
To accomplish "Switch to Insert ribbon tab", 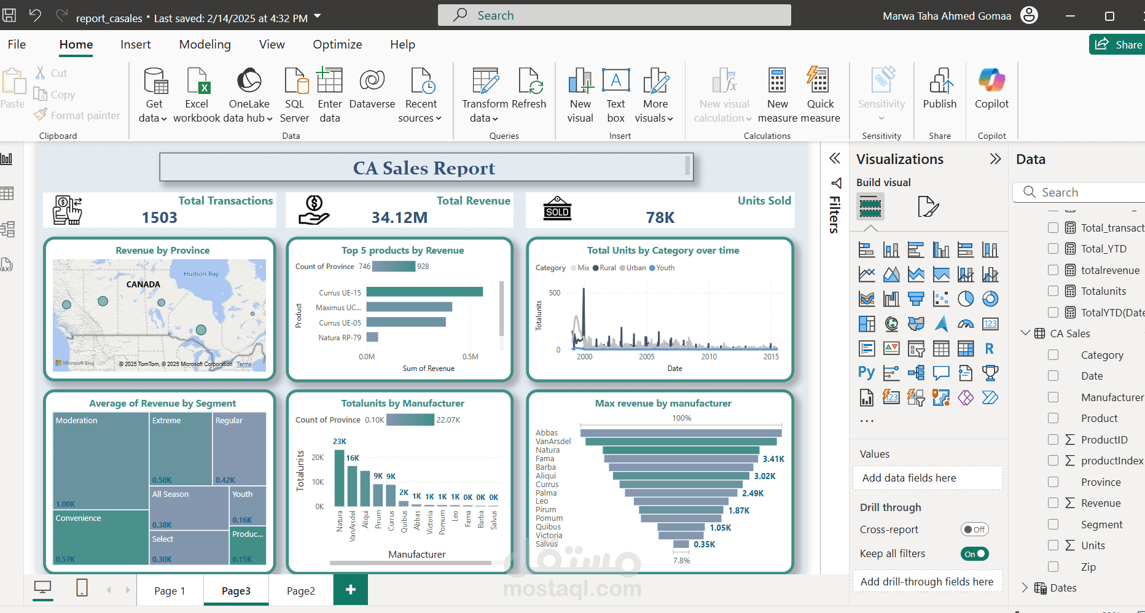I will [135, 44].
